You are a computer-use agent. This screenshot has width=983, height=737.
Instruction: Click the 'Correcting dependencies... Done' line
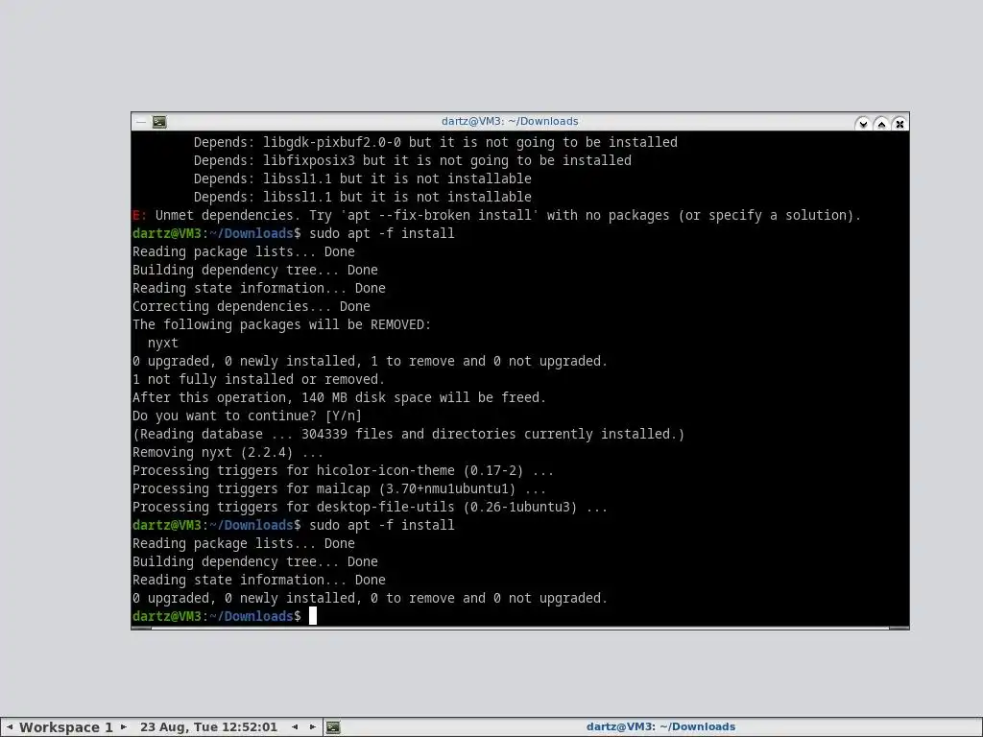point(251,306)
